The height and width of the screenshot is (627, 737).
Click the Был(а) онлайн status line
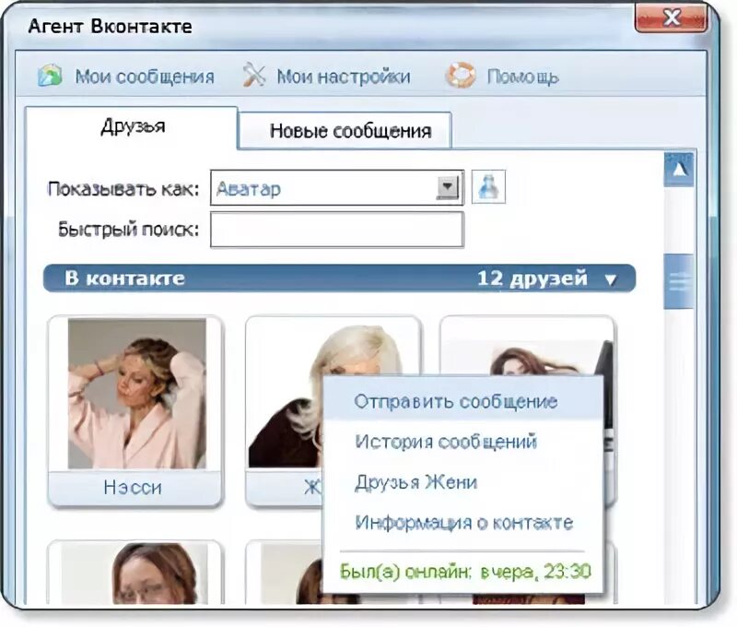point(465,572)
